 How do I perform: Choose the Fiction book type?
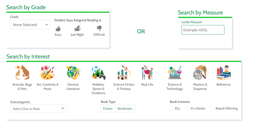coord(108,109)
